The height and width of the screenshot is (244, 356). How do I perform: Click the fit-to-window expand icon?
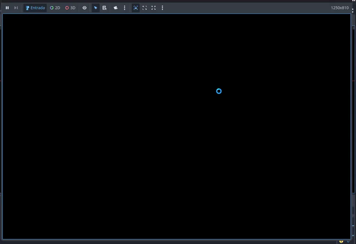pyautogui.click(x=145, y=8)
